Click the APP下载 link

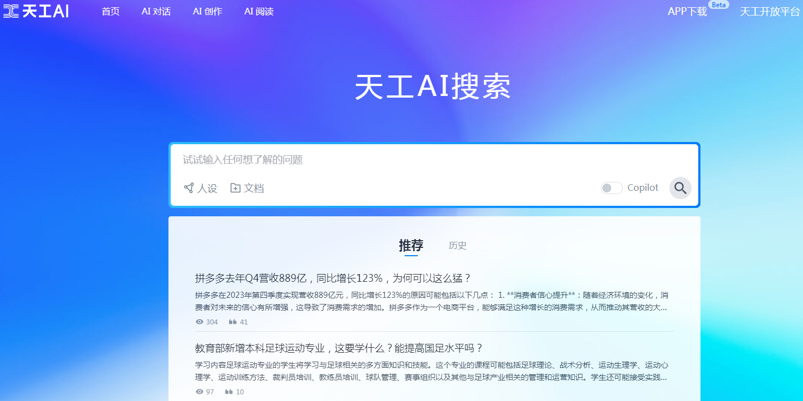coord(687,12)
